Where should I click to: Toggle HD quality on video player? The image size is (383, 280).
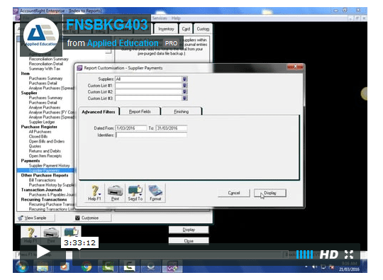tap(329, 254)
